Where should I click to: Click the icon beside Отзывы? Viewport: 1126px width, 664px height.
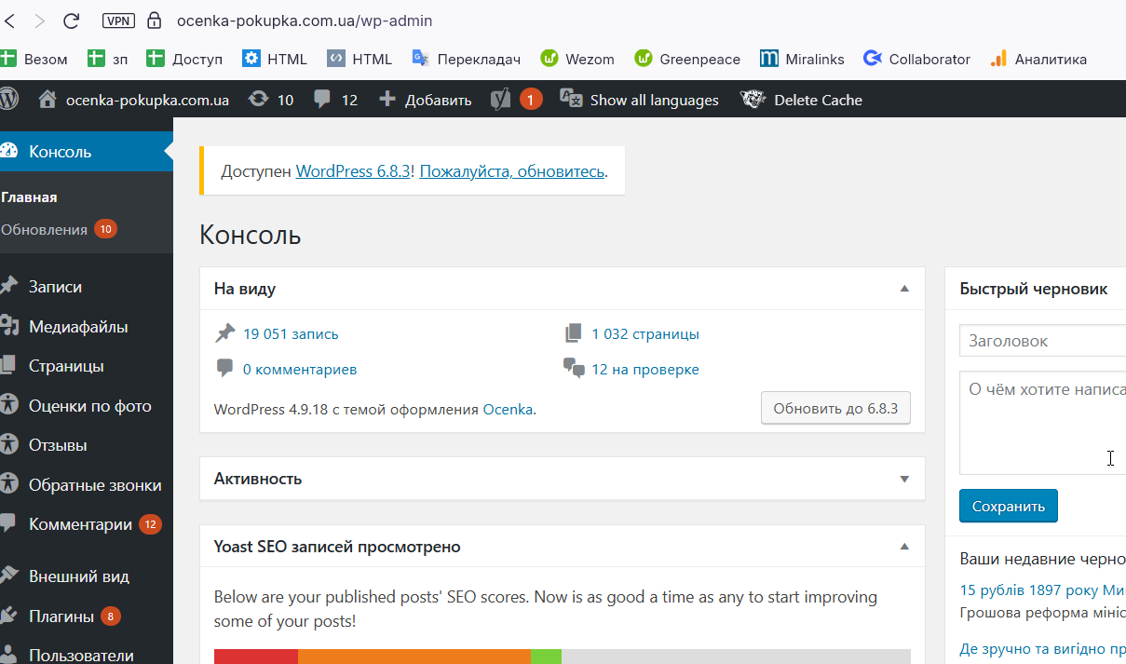pos(9,444)
